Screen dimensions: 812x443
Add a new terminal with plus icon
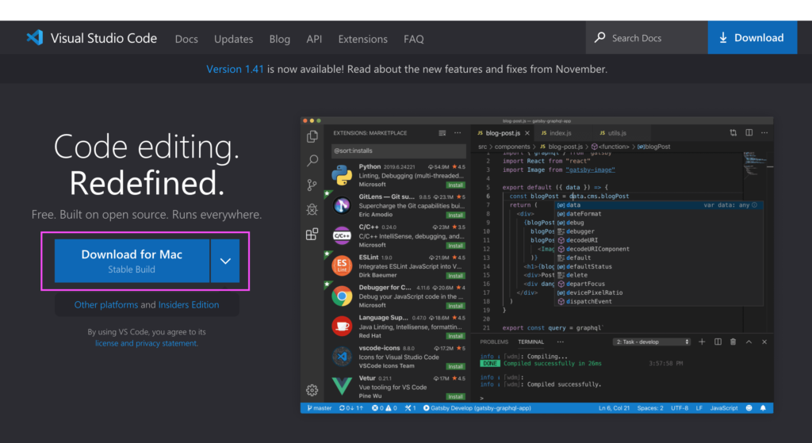click(702, 342)
